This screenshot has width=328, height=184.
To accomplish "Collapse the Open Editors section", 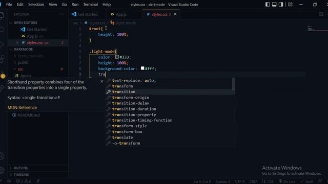I will pyautogui.click(x=25, y=22).
